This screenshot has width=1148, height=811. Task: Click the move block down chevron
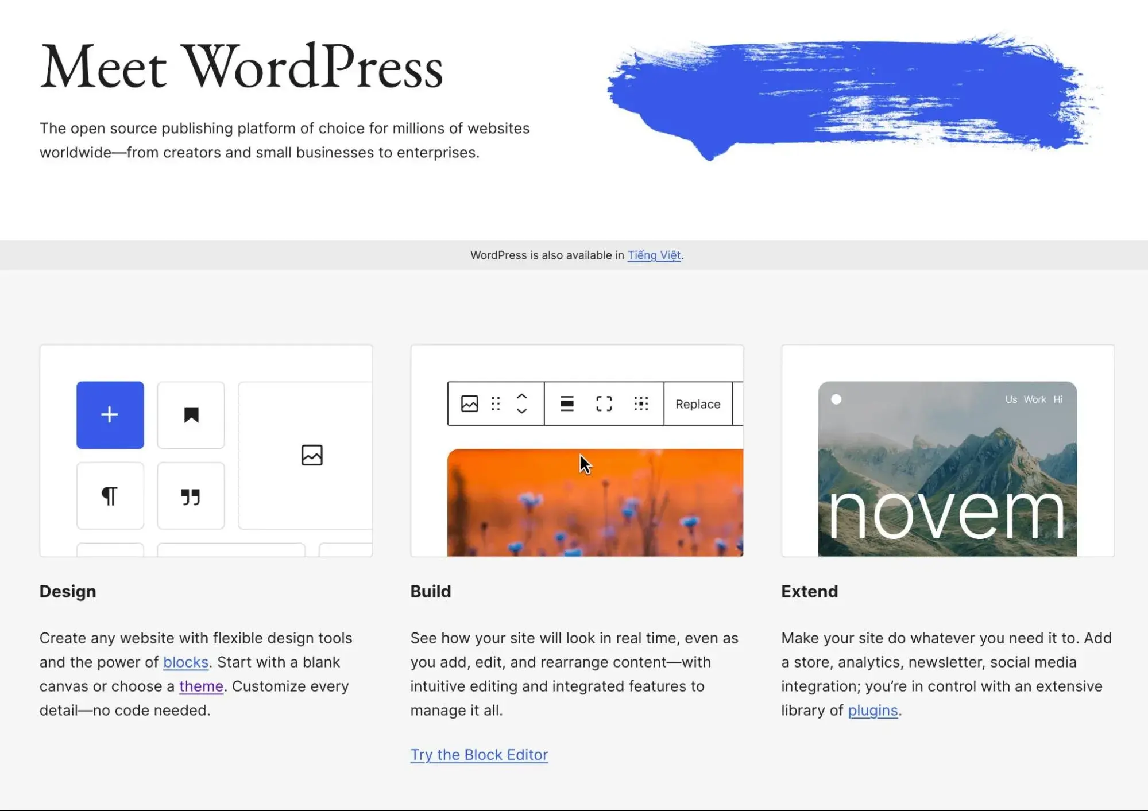click(521, 411)
